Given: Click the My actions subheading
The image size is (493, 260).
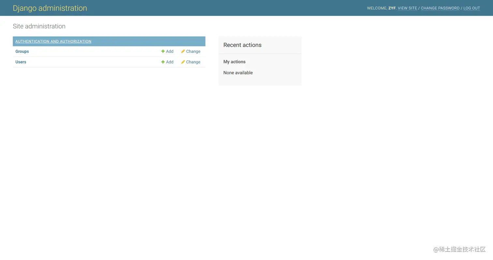Looking at the screenshot, I should (234, 62).
